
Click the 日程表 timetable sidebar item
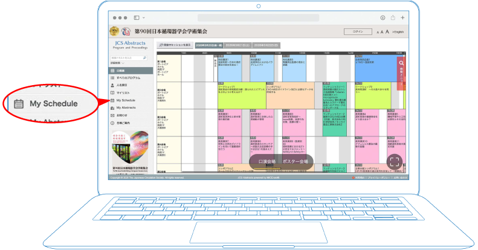[121, 71]
